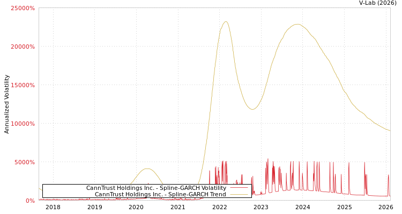402x214 pixels.
Task: Click the yellow line sample in legend
Action: tap(239, 194)
